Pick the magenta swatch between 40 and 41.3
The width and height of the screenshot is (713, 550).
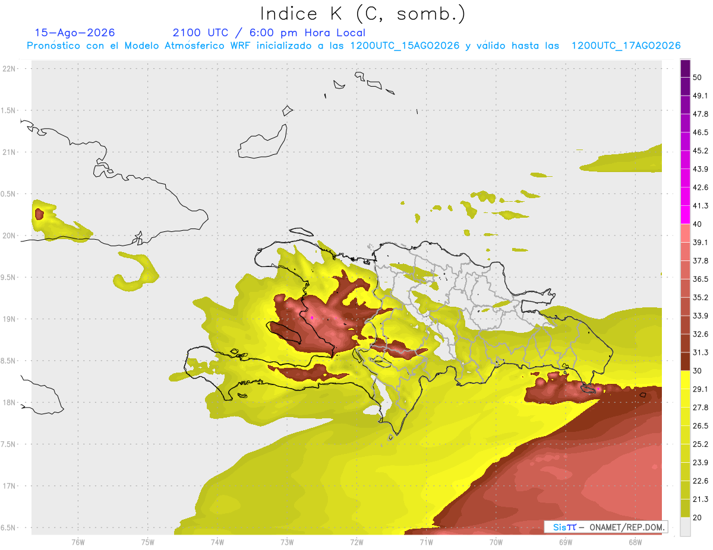pyautogui.click(x=685, y=215)
